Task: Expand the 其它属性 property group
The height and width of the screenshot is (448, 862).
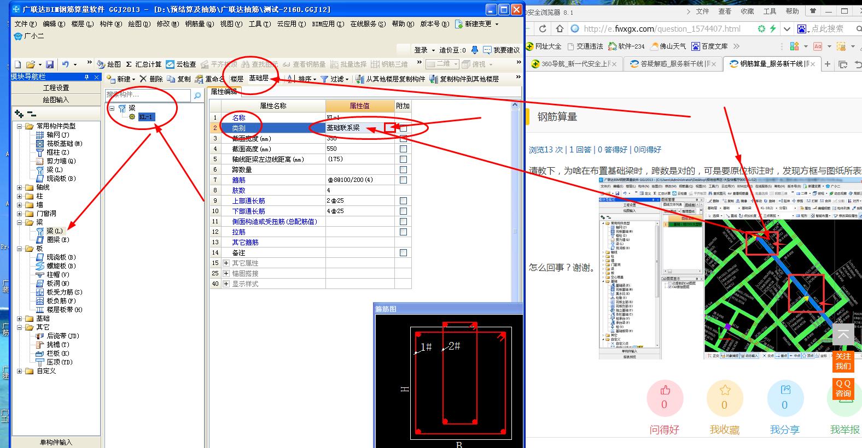Action: click(x=226, y=263)
